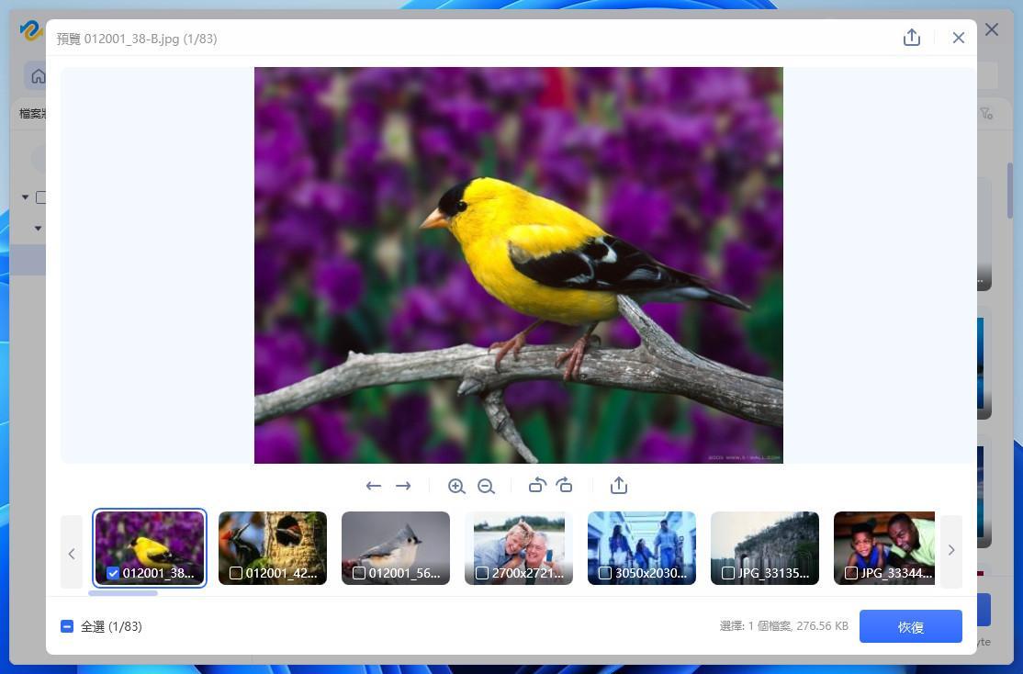Go to previous image with left arrow
This screenshot has width=1023, height=674.
373,486
